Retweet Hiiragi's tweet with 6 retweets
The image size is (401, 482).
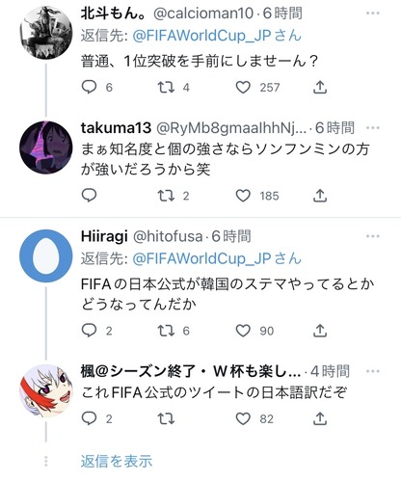pos(166,331)
